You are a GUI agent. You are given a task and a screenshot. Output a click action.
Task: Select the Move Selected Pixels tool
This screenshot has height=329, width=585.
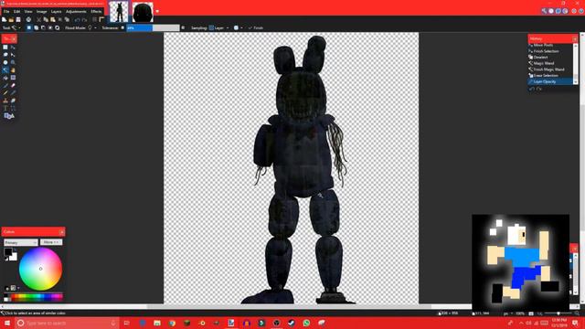coord(13,48)
